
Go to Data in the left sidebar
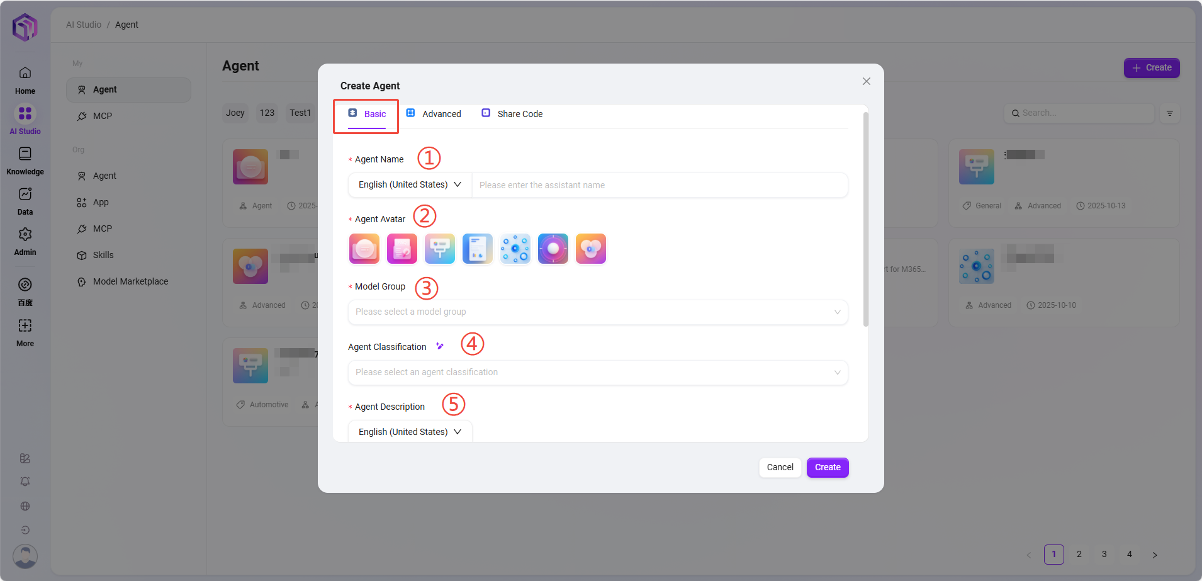coord(25,201)
